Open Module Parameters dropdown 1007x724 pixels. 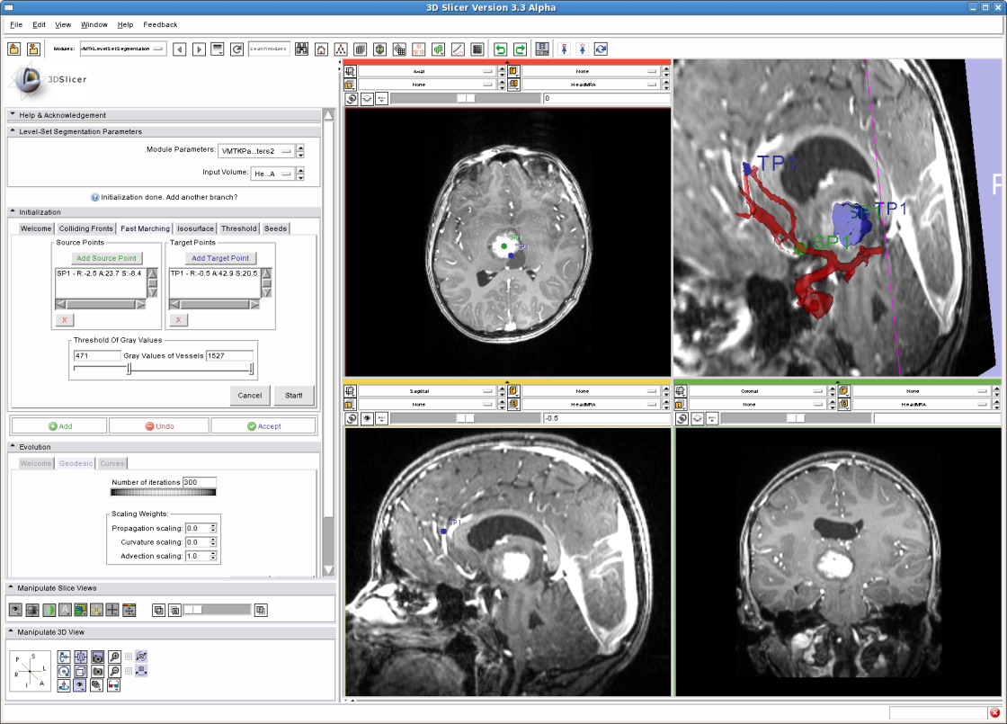coord(256,151)
